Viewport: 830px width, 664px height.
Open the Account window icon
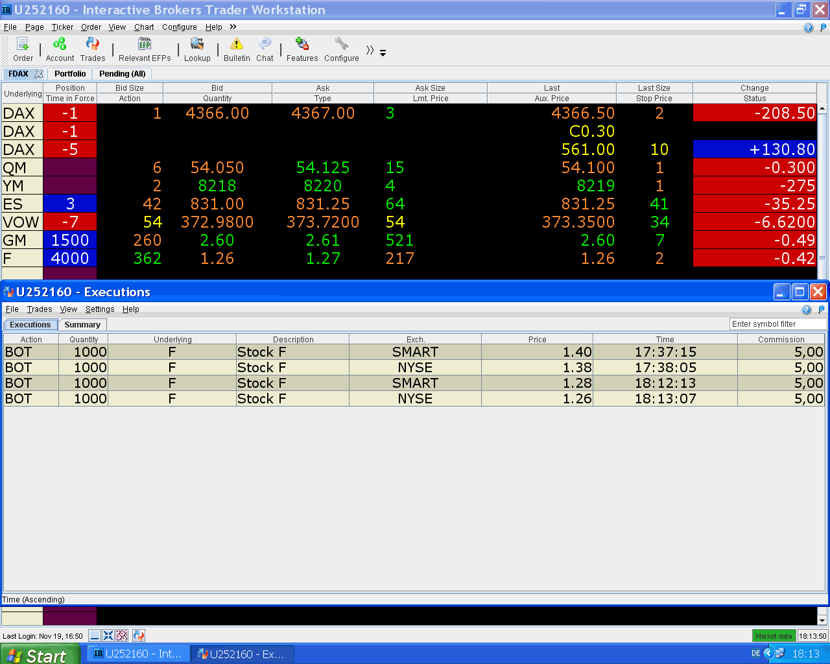(x=60, y=49)
